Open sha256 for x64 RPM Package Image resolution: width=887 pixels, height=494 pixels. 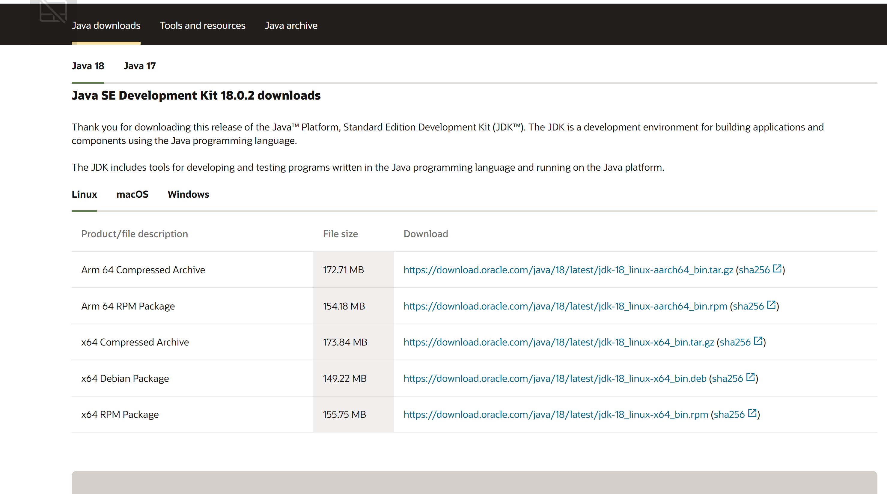pos(729,414)
